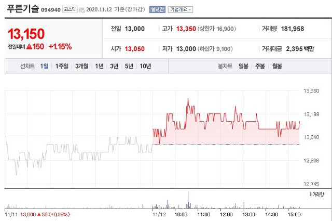This screenshot has height=221, width=332.
Task: Open the 일봉 daily candlestick chart
Action: [x=243, y=66]
